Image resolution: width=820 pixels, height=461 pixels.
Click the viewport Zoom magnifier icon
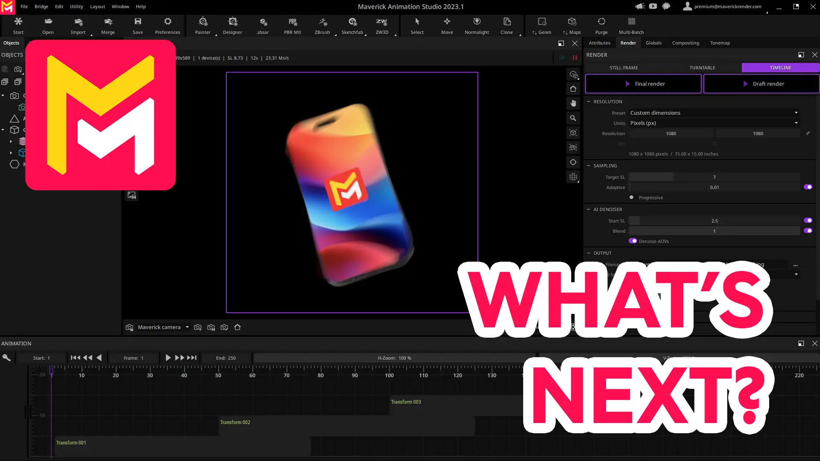pyautogui.click(x=573, y=118)
